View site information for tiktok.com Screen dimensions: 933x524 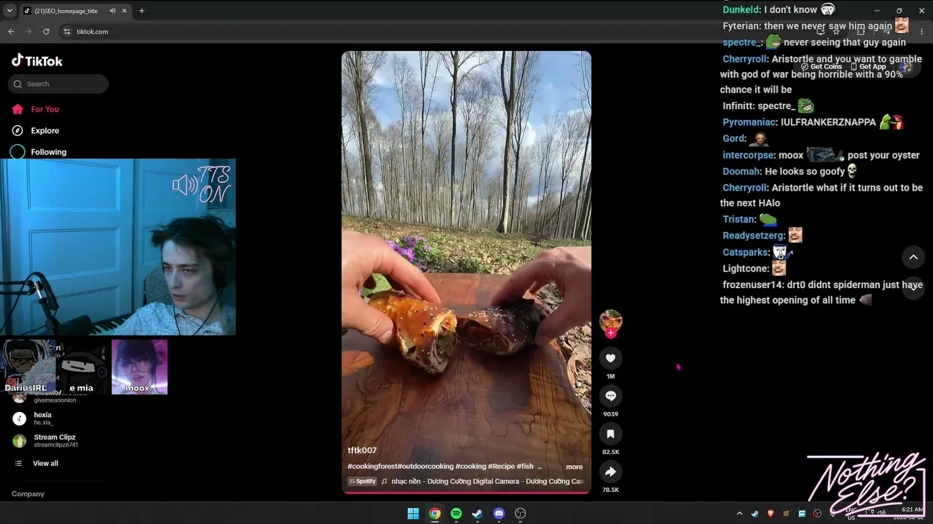click(x=67, y=31)
